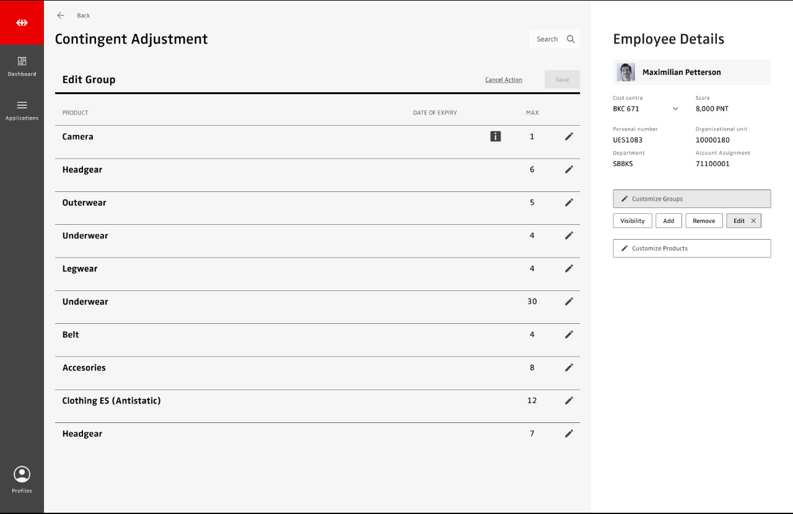Image resolution: width=793 pixels, height=514 pixels.
Task: Open the Applications menu in sidebar
Action: pos(22,110)
